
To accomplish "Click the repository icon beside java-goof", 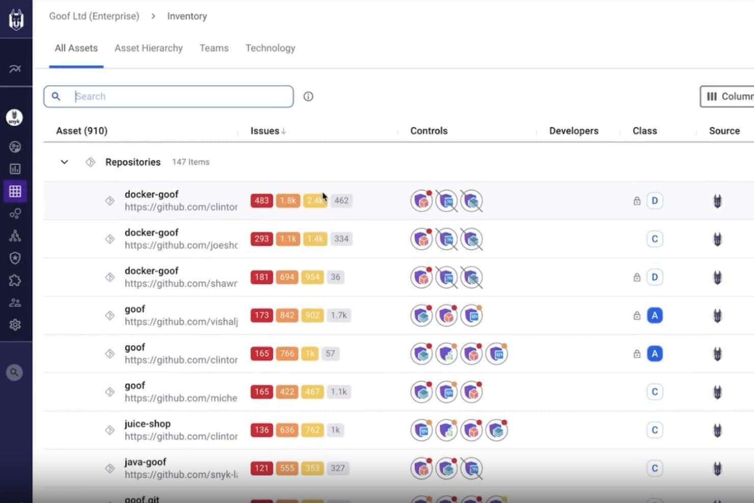I will tap(110, 468).
